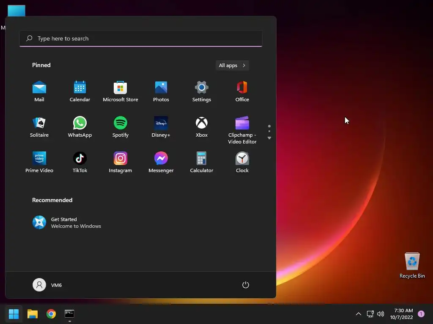Launch Clipchamp Video Editor
The width and height of the screenshot is (433, 324).
point(242,130)
